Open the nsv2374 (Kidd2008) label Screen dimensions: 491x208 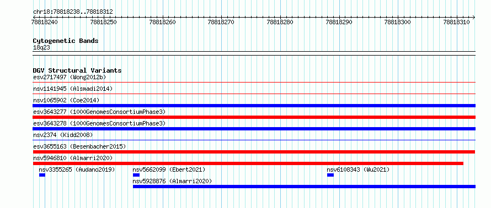pos(63,135)
